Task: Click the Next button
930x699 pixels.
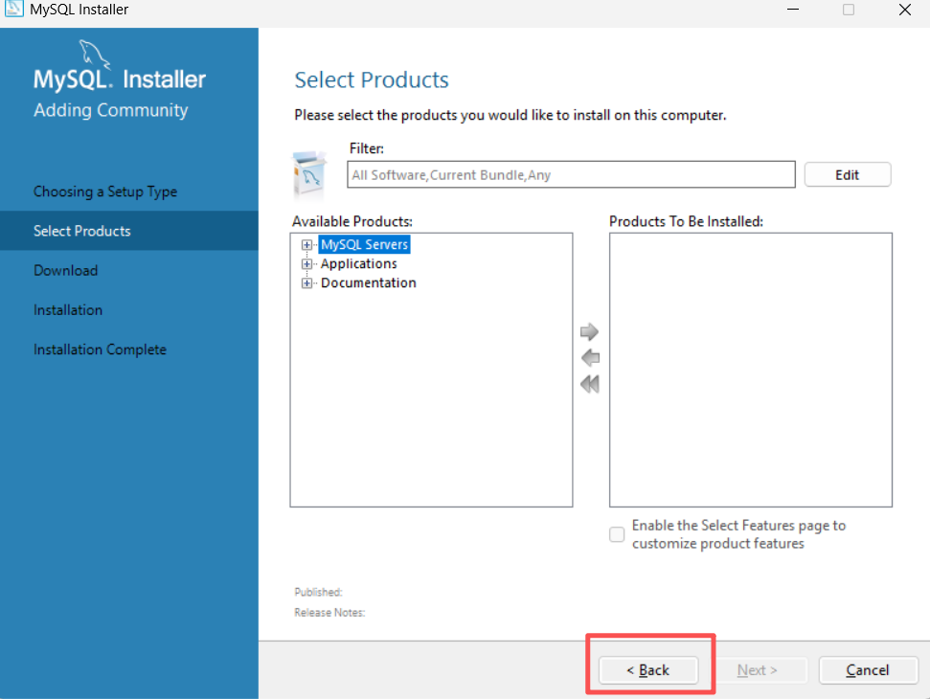Action: 758,670
